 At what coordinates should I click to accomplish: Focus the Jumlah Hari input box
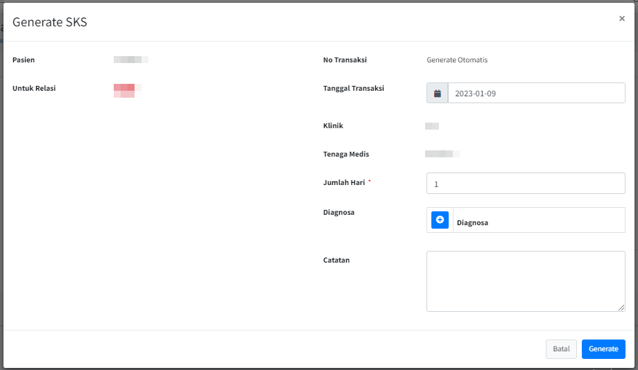[526, 184]
